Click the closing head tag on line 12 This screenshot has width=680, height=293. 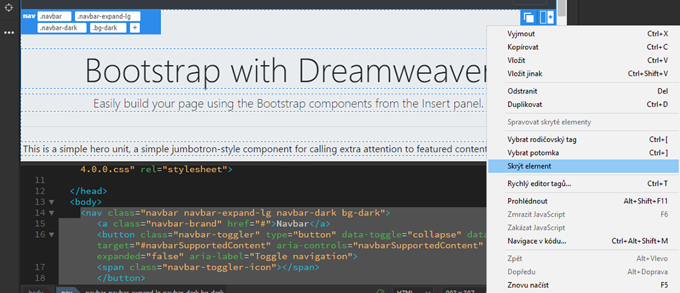pos(88,191)
